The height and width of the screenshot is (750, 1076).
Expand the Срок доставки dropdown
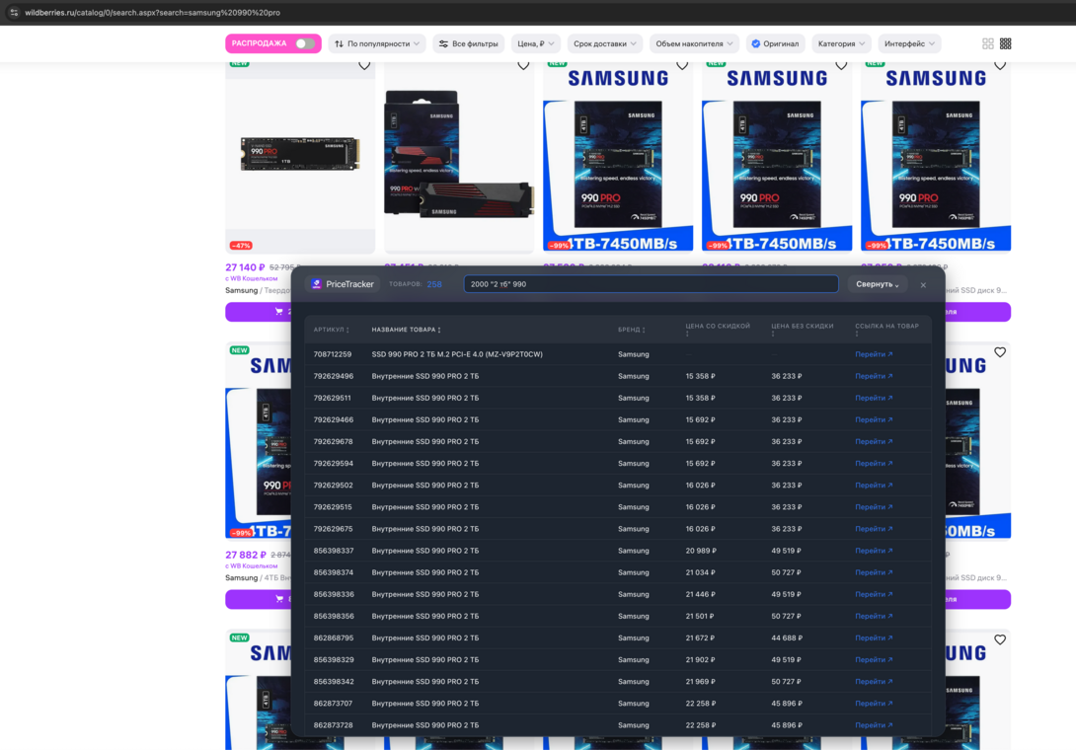coord(605,44)
